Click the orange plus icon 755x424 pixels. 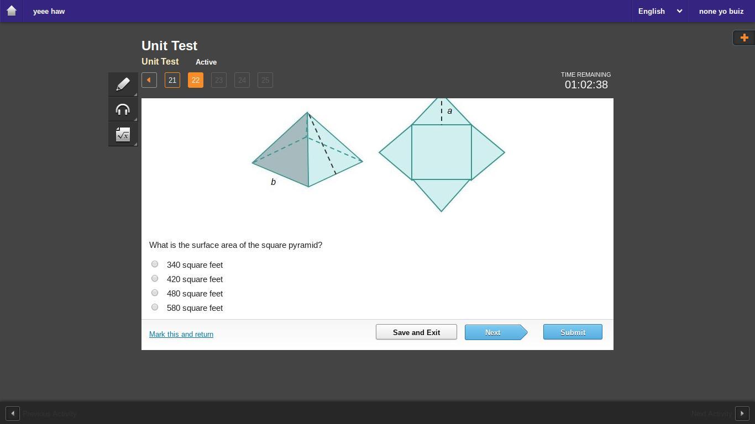[744, 38]
